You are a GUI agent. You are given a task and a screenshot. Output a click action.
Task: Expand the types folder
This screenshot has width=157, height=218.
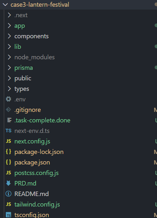point(22,89)
